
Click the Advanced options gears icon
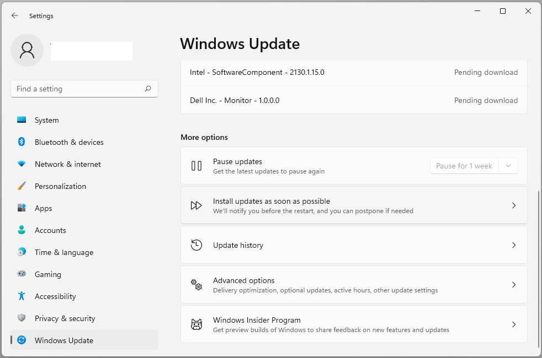point(196,285)
